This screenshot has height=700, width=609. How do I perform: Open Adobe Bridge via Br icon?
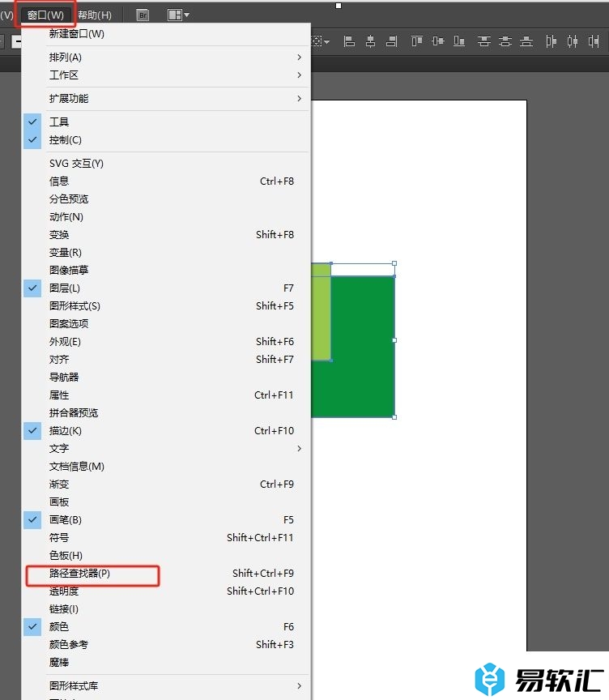[143, 15]
